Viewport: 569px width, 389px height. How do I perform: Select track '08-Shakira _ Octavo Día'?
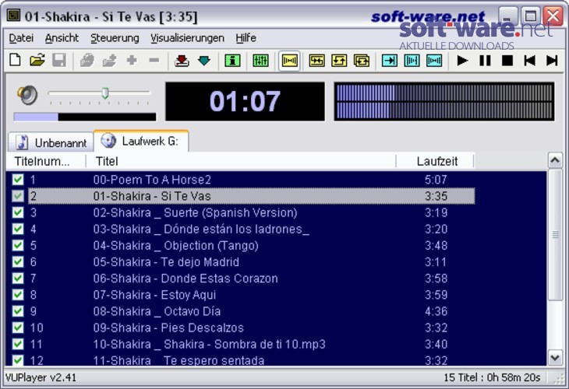157,311
